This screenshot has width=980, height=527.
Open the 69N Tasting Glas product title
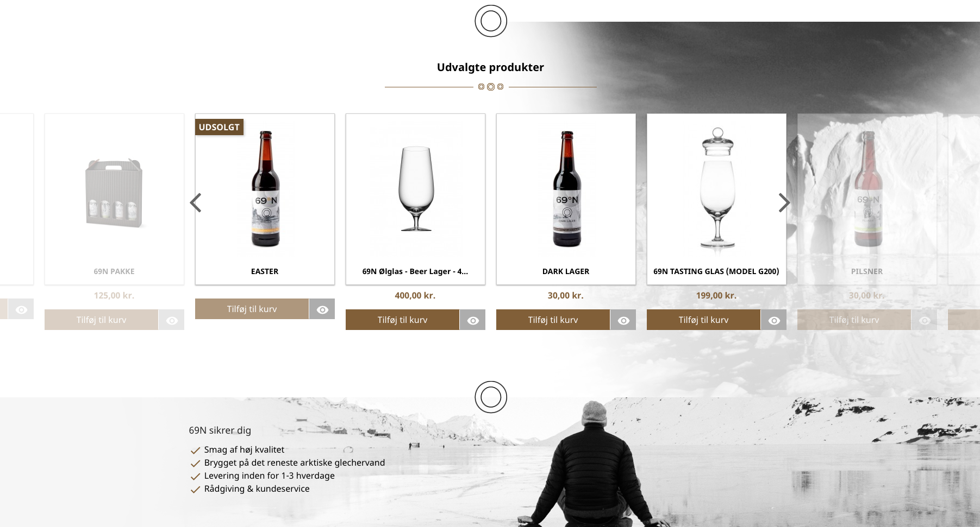coord(716,271)
